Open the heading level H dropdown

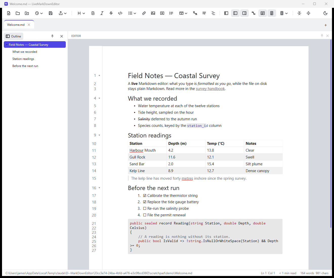(x=81, y=13)
